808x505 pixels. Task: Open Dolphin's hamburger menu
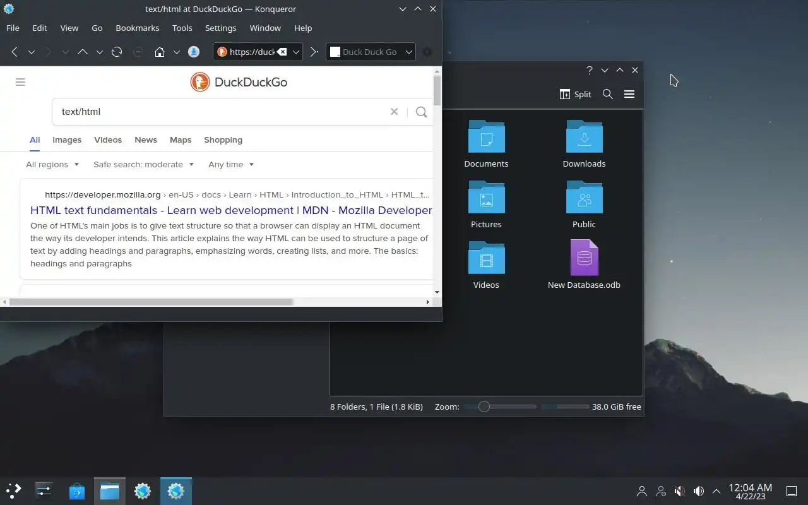pyautogui.click(x=629, y=94)
